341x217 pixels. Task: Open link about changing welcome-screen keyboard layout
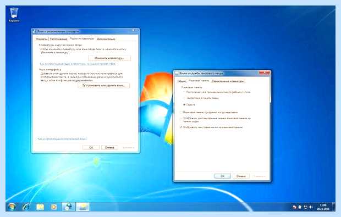tap(78, 64)
